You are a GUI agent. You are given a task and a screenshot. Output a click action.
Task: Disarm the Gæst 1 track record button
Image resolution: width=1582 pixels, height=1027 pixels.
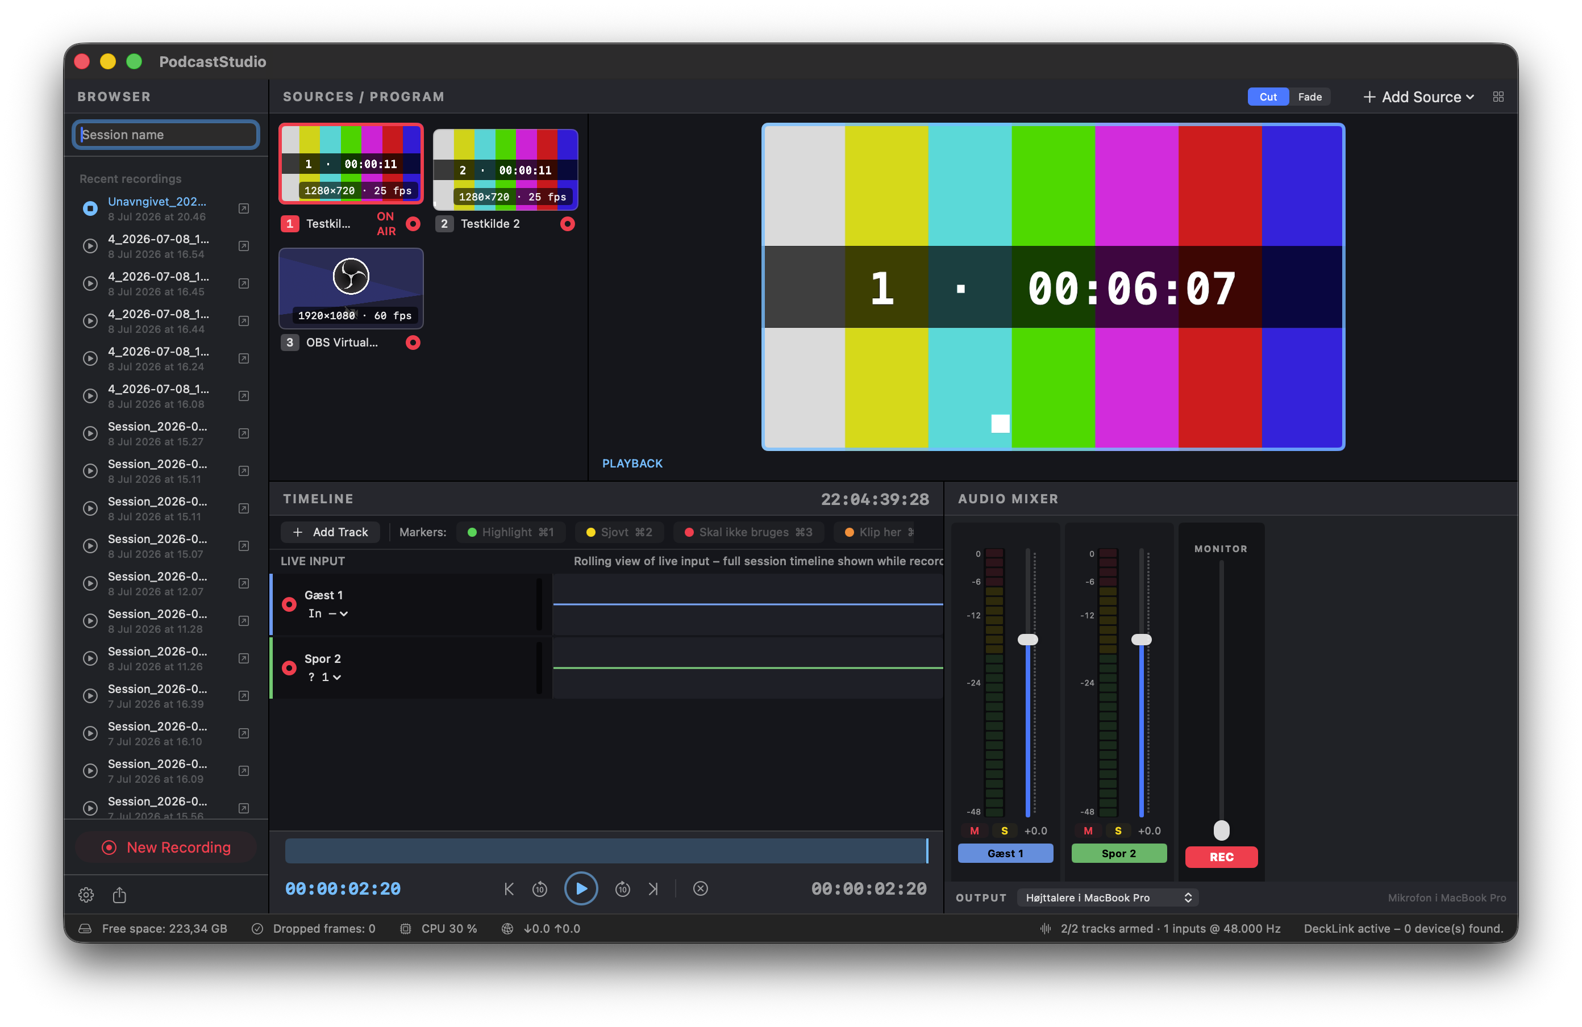(x=289, y=604)
